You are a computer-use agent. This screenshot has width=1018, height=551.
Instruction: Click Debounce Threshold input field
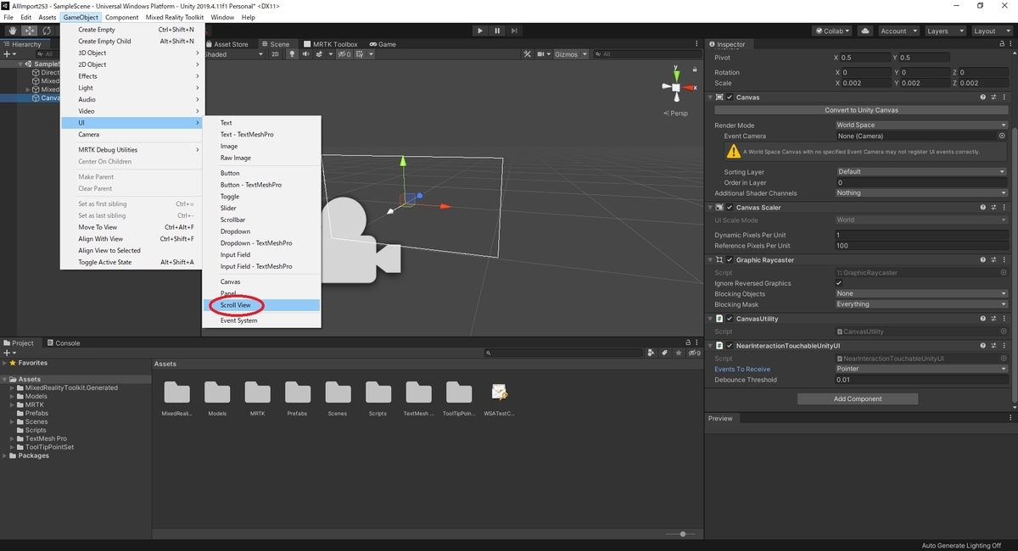[x=921, y=380]
